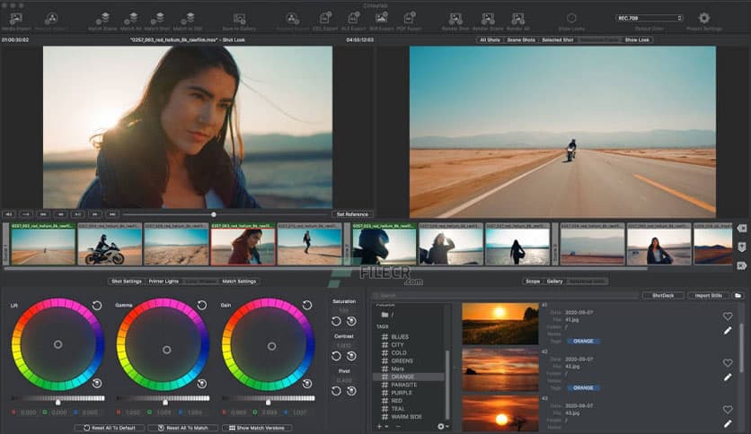Start Render All from the toolbar
This screenshot has height=434, width=751.
coord(517,19)
